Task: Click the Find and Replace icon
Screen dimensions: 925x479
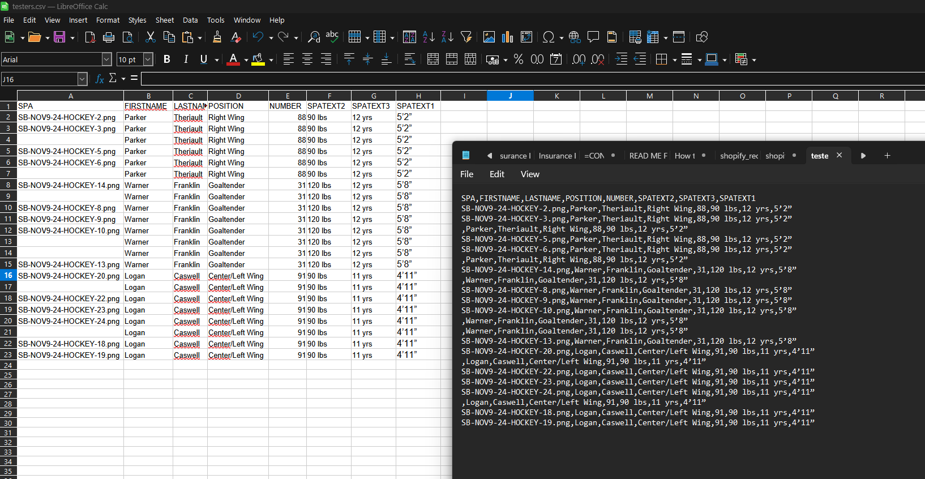Action: point(314,37)
